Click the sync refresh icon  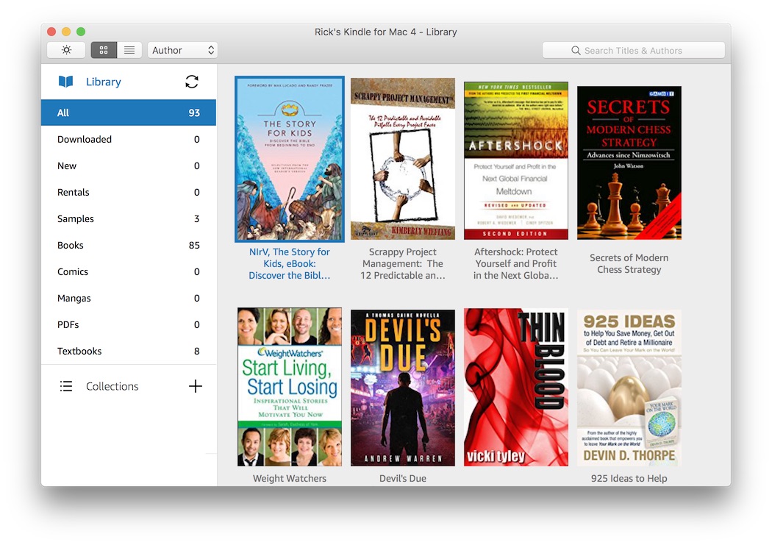(192, 82)
